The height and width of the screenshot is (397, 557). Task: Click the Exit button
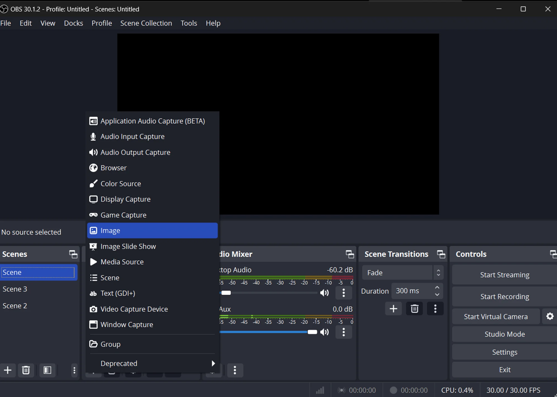(x=505, y=370)
